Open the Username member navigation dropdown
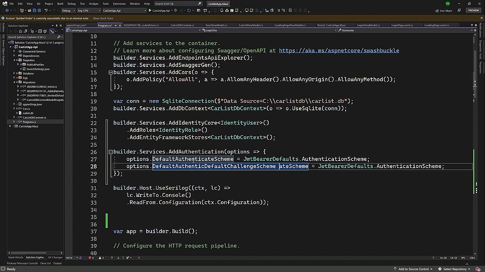The width and height of the screenshot is (485, 272). pyautogui.click(x=405, y=30)
